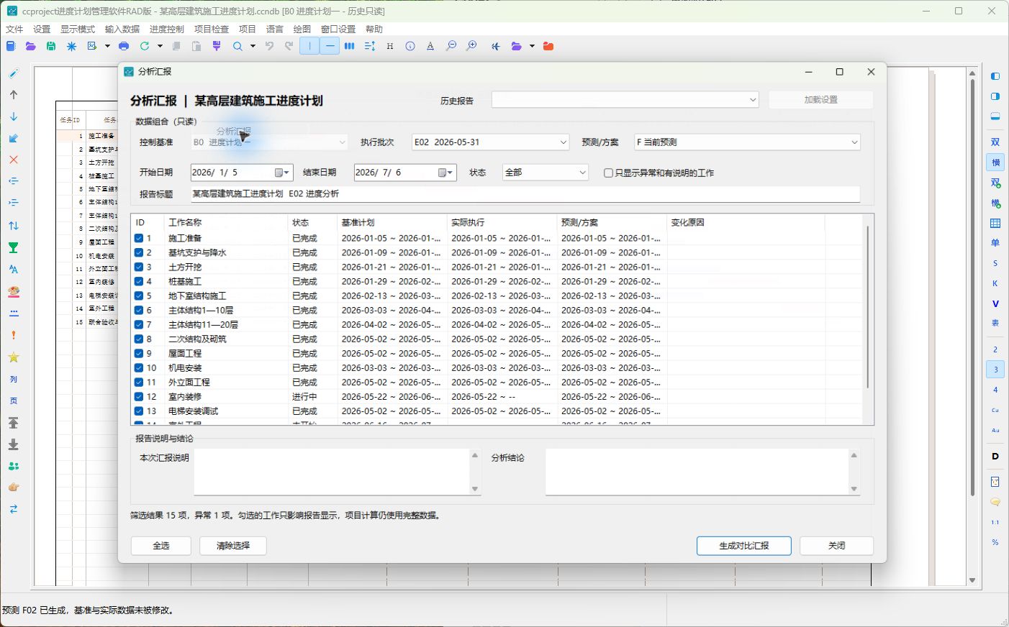Click the bold D icon in the right sidebar
The height and width of the screenshot is (627, 1009).
click(x=995, y=457)
